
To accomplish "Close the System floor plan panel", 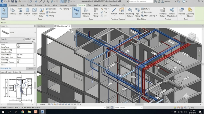I will pyautogui.click(x=35, y=72).
